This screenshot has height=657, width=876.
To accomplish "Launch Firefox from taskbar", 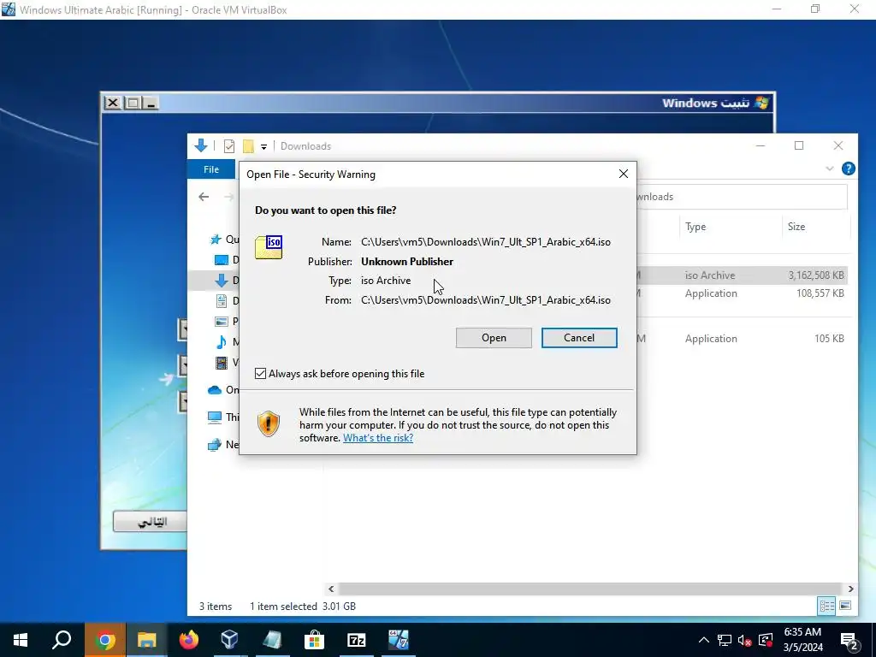I will (189, 640).
